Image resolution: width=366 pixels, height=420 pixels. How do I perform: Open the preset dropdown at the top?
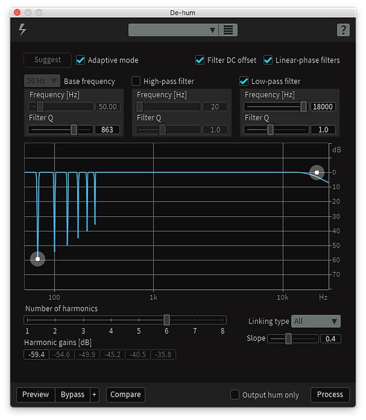click(x=173, y=30)
